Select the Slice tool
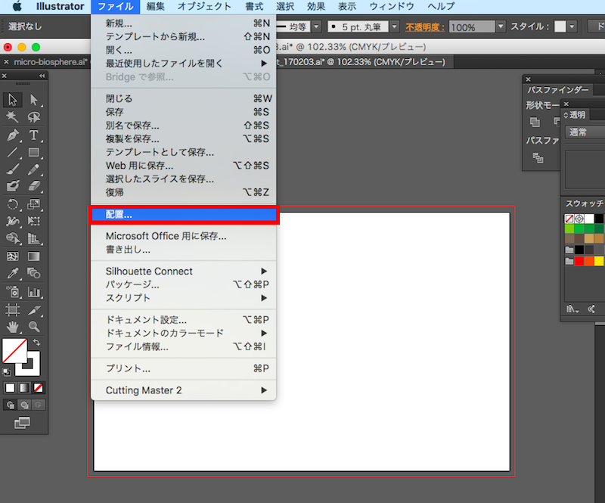605x503 pixels. pyautogui.click(x=34, y=309)
